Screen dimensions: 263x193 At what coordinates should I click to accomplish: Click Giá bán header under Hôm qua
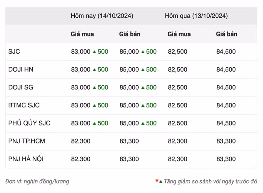click(227, 34)
